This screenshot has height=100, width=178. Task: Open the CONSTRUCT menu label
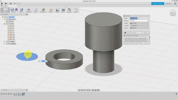coord(43,12)
